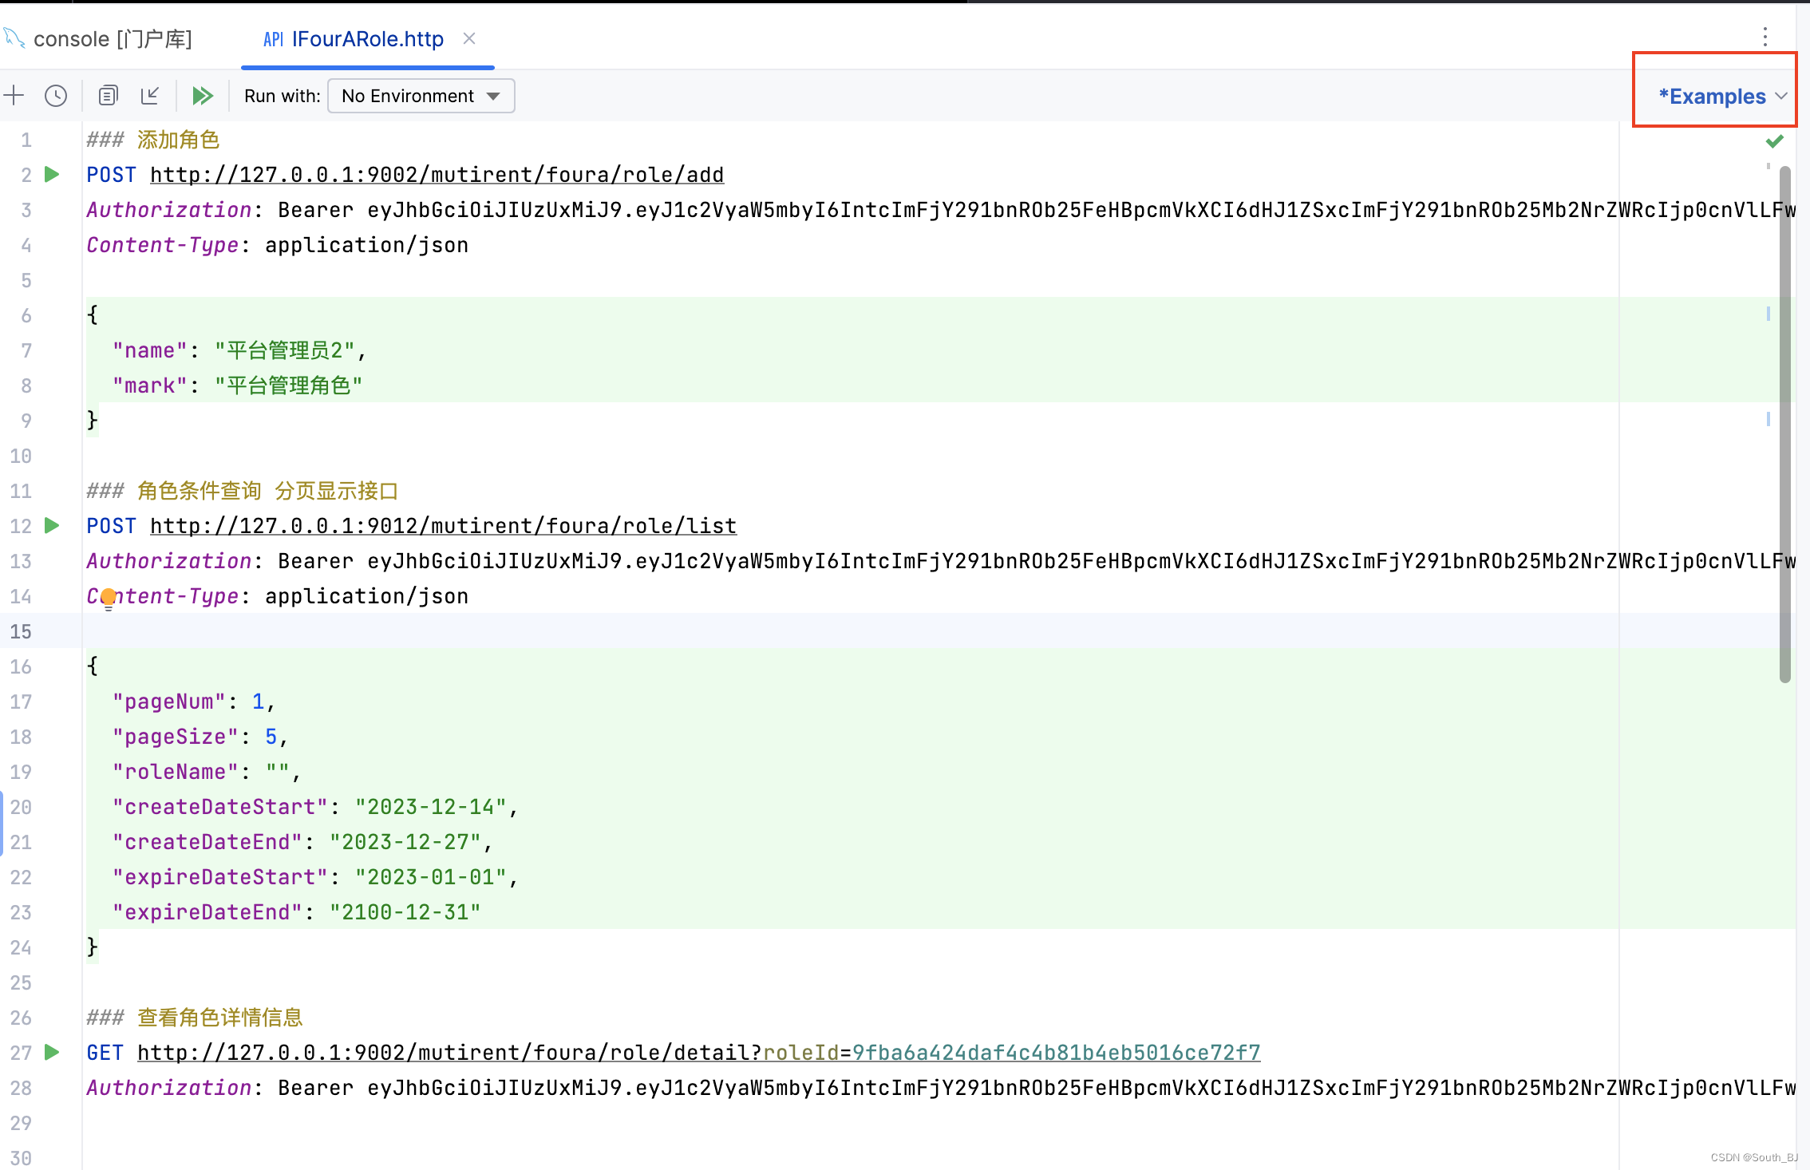1810x1170 pixels.
Task: Click the role/list request URL
Action: point(443,526)
